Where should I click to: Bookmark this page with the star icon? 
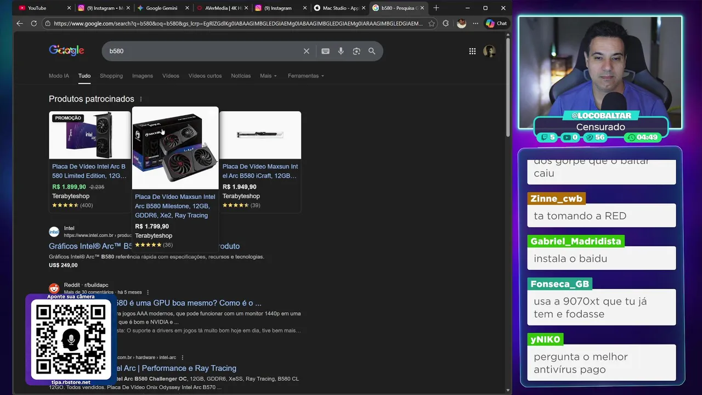pos(432,24)
